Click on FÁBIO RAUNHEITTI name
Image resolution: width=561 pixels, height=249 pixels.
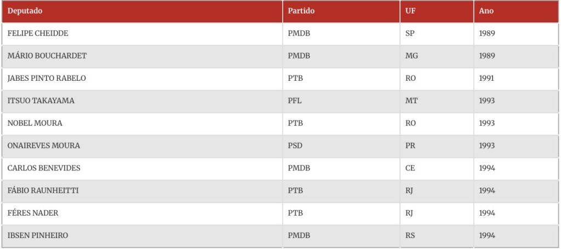pos(43,190)
